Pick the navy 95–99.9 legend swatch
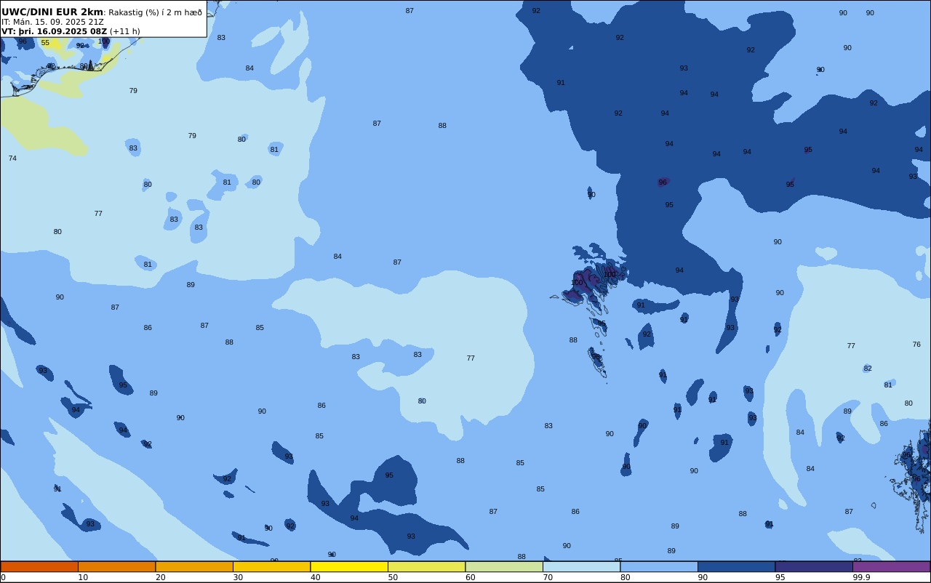This screenshot has width=931, height=583. point(814,566)
